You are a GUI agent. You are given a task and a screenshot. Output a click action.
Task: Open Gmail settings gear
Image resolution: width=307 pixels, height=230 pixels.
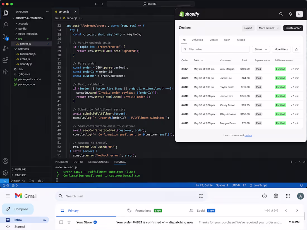(x=276, y=196)
